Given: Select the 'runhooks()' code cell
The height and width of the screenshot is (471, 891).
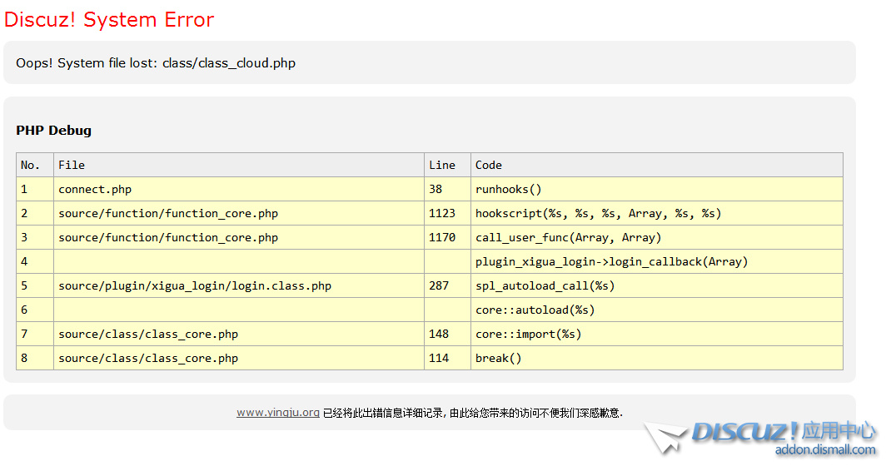Looking at the screenshot, I should (x=657, y=189).
